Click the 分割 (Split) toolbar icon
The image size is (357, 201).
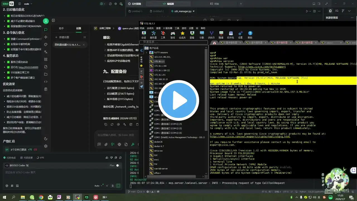[x=201, y=35]
